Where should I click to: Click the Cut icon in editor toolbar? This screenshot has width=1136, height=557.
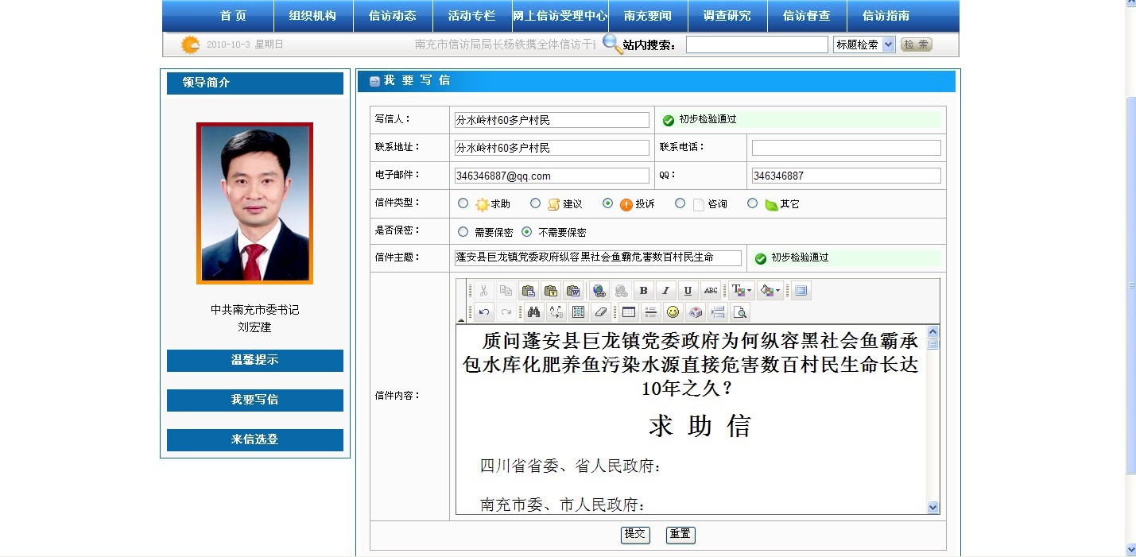coord(483,291)
